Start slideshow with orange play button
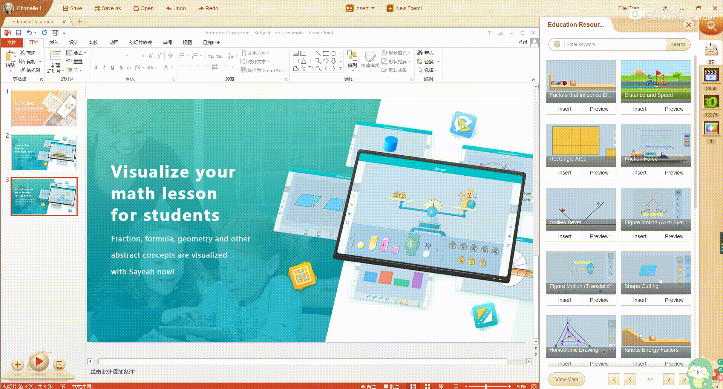This screenshot has height=389, width=723. 39,362
